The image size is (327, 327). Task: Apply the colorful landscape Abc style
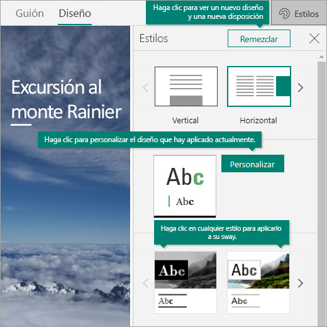[258, 282]
